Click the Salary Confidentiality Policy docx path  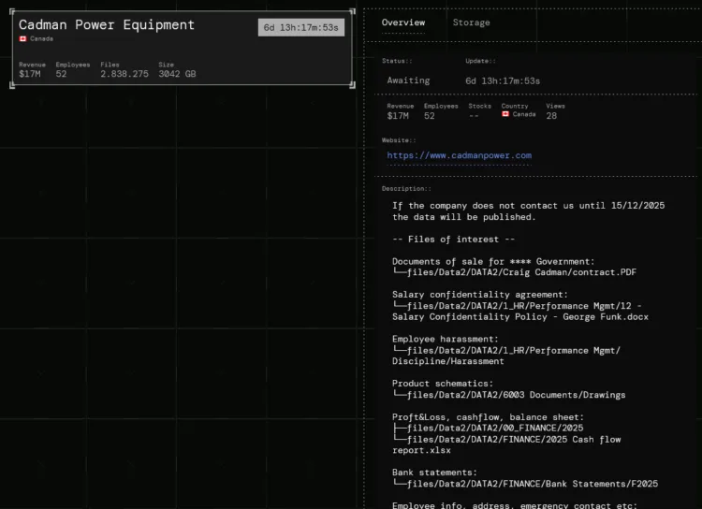(x=520, y=312)
